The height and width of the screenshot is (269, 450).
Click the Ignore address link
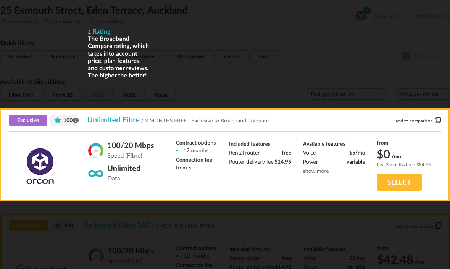pos(107,21)
